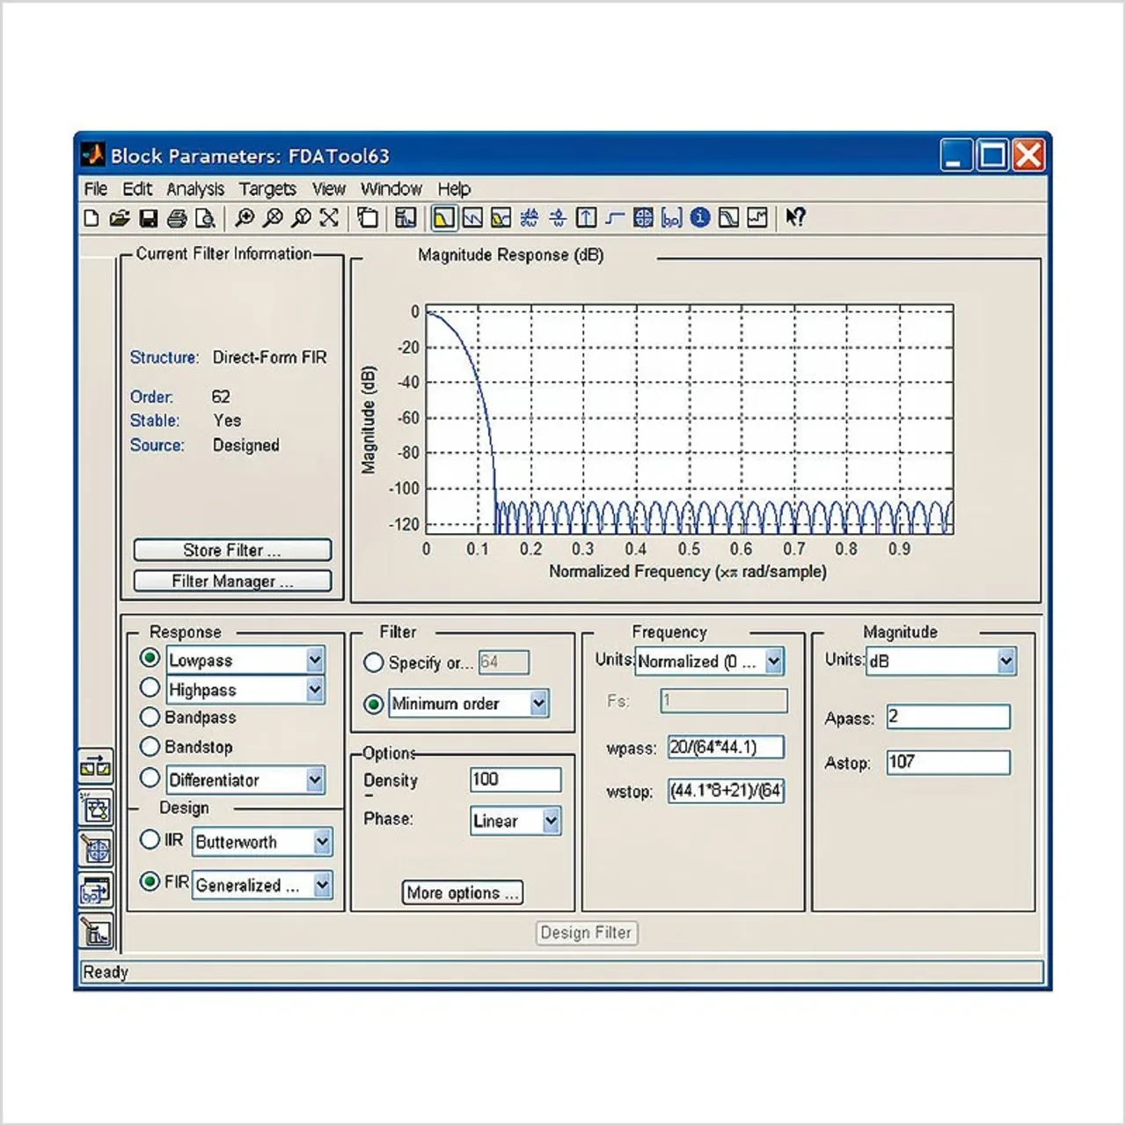Open the Targets menu
Screen dimensions: 1126x1126
[x=267, y=189]
